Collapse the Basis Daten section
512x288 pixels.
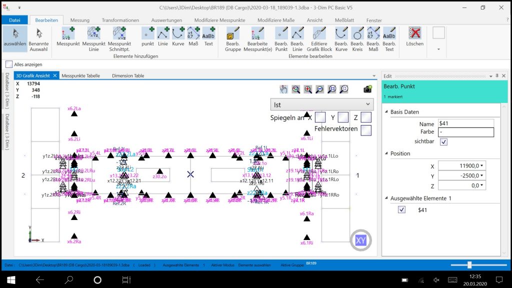click(x=386, y=112)
